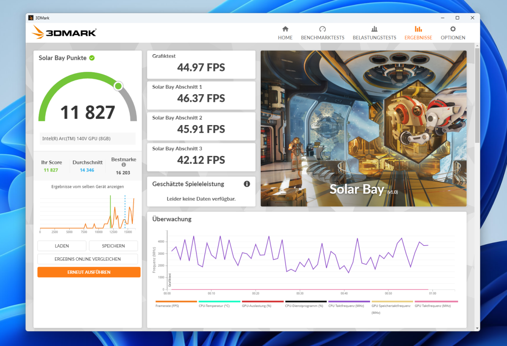The width and height of the screenshot is (507, 346).
Task: Click the scrollbar down arrow
Action: (477, 328)
